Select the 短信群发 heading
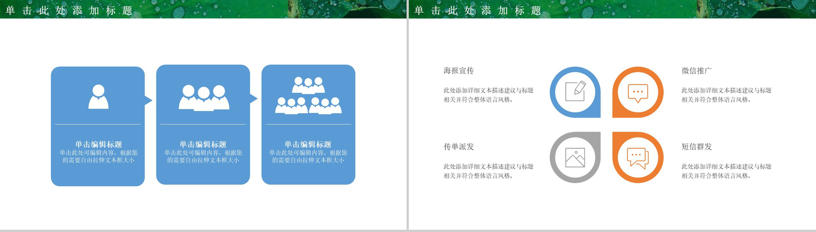 tap(697, 147)
